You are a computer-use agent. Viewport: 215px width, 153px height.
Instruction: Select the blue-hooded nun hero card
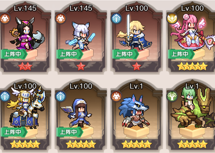(81, 115)
